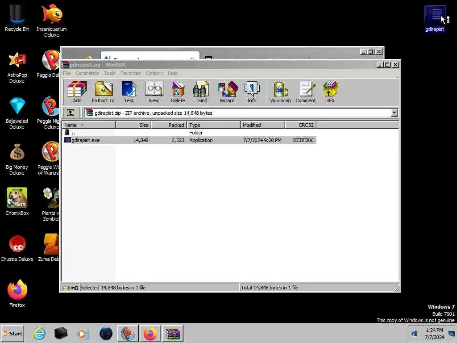The width and height of the screenshot is (457, 343).
Task: Select Firefox desktop icon
Action: [x=17, y=293]
